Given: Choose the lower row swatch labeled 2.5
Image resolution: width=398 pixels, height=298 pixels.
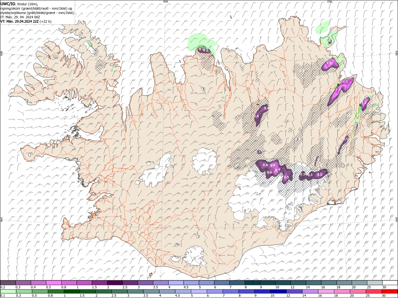Looking at the screenshot, I should 119,291.
